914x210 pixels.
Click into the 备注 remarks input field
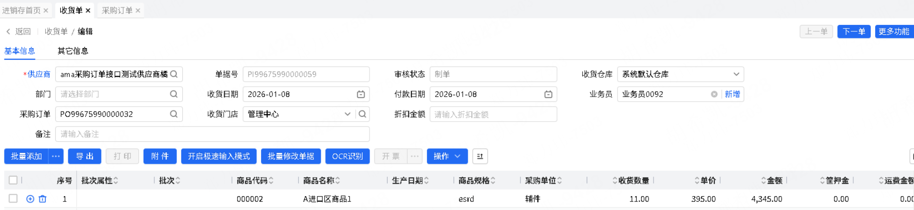tap(212, 134)
